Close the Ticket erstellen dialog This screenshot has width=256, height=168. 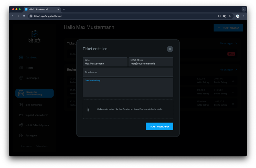point(170,49)
